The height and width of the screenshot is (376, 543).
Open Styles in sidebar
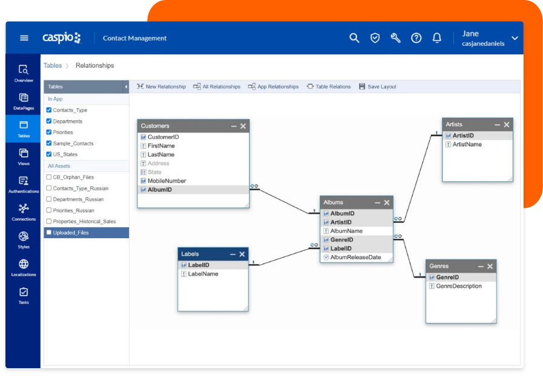24,240
